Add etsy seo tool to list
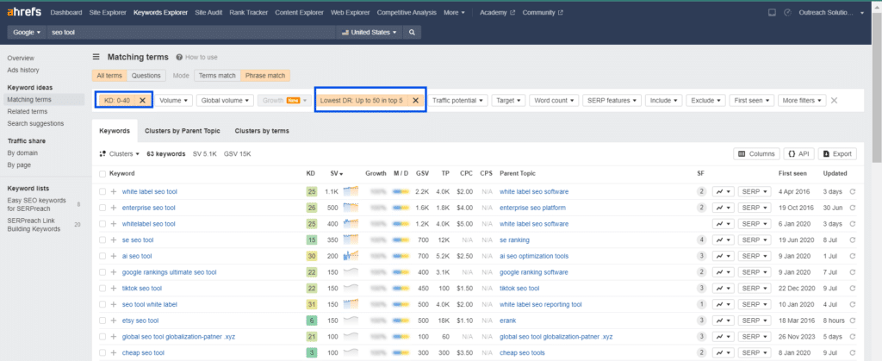This screenshot has width=882, height=361. coord(113,321)
